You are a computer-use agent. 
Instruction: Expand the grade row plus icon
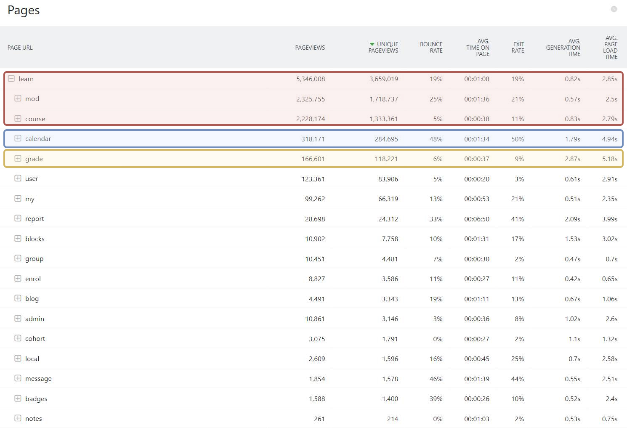coord(18,159)
